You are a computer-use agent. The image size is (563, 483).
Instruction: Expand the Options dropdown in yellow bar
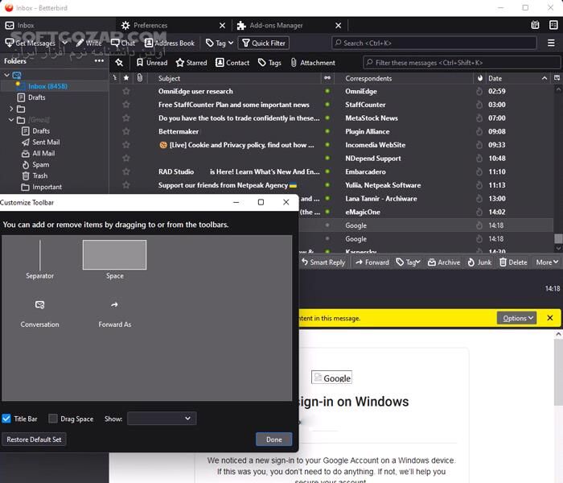tap(516, 318)
